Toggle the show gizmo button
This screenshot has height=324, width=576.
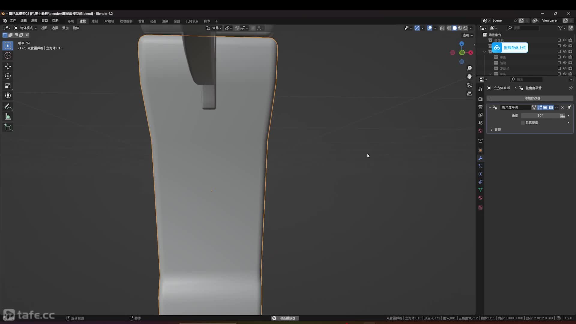417,28
